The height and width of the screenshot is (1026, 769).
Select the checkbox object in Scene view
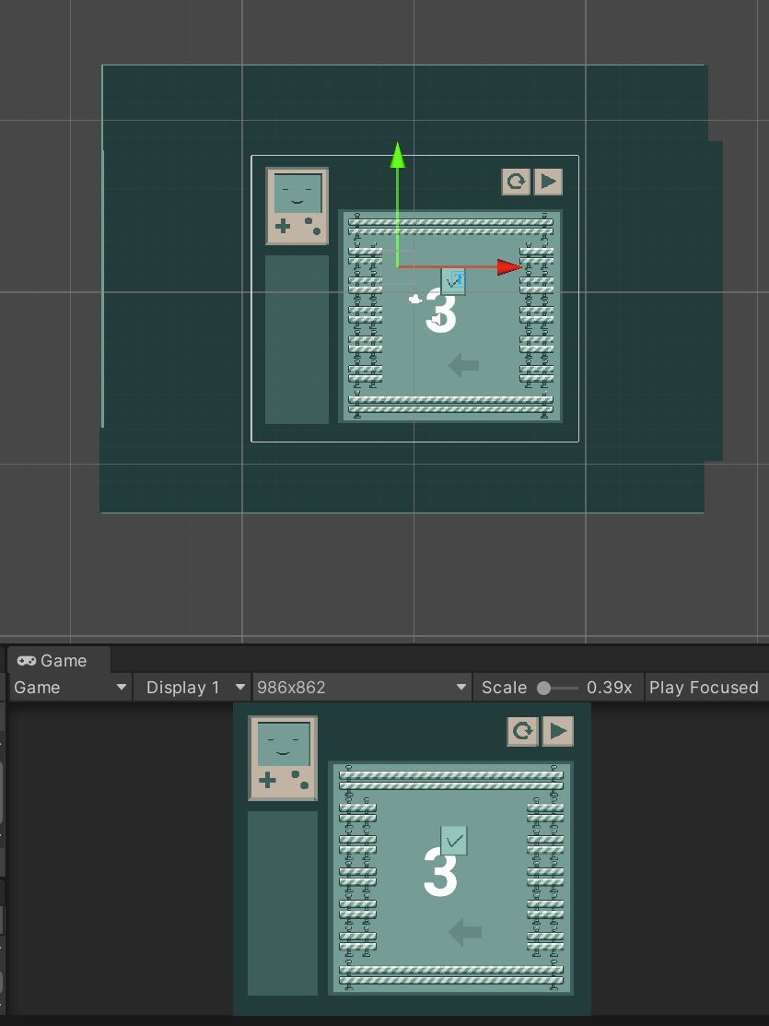pos(454,281)
